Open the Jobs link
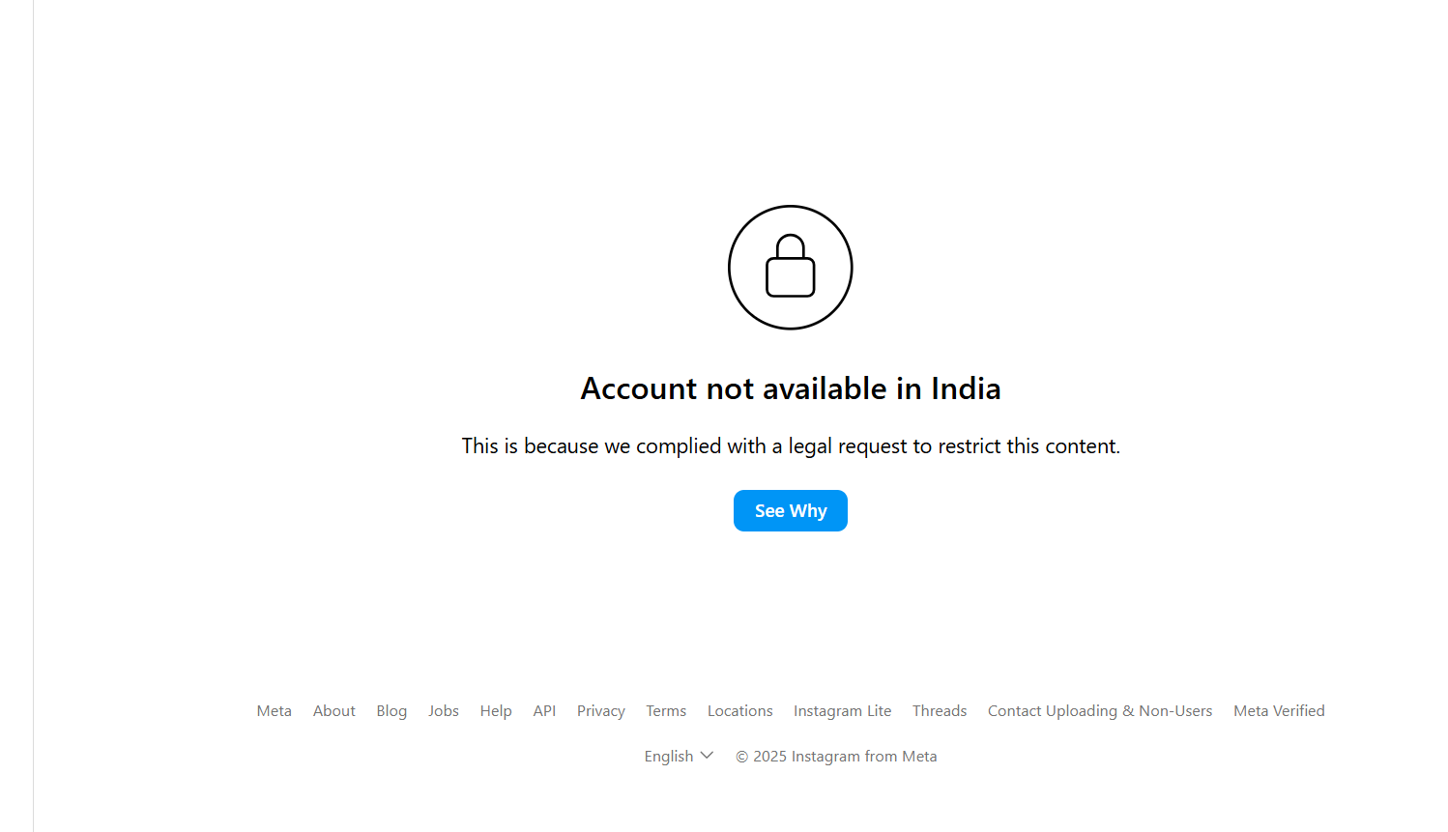 click(444, 711)
